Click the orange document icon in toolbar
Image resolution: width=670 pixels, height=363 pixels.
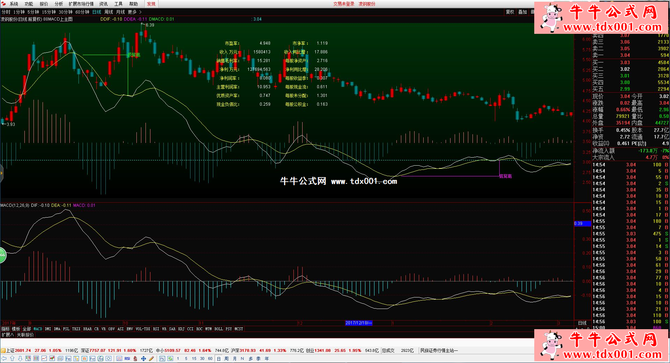click(84, 358)
